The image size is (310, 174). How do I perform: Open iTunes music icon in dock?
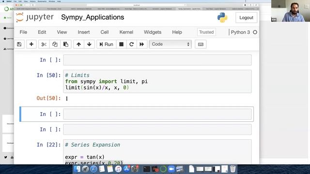[118, 169]
